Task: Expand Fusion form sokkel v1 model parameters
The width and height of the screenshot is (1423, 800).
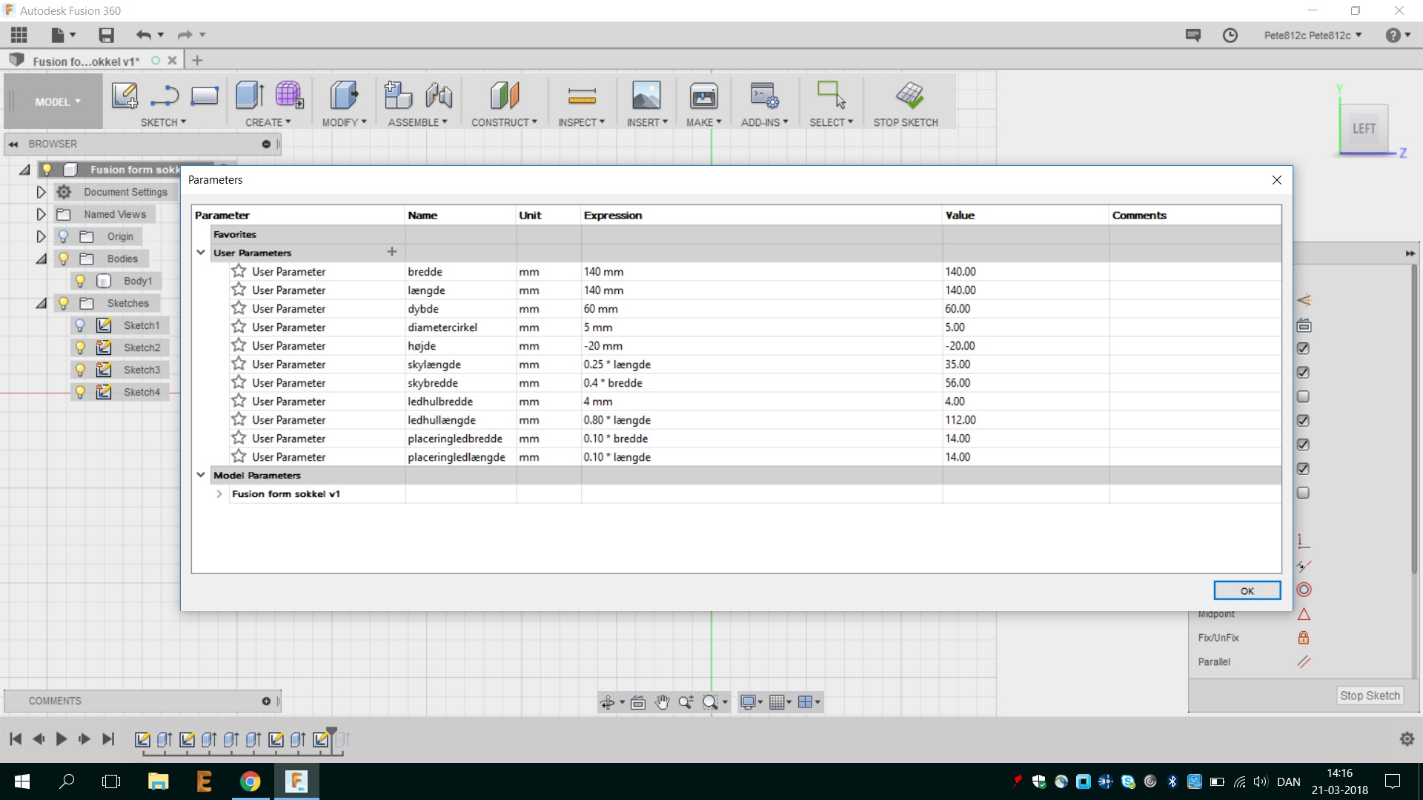Action: coord(219,494)
